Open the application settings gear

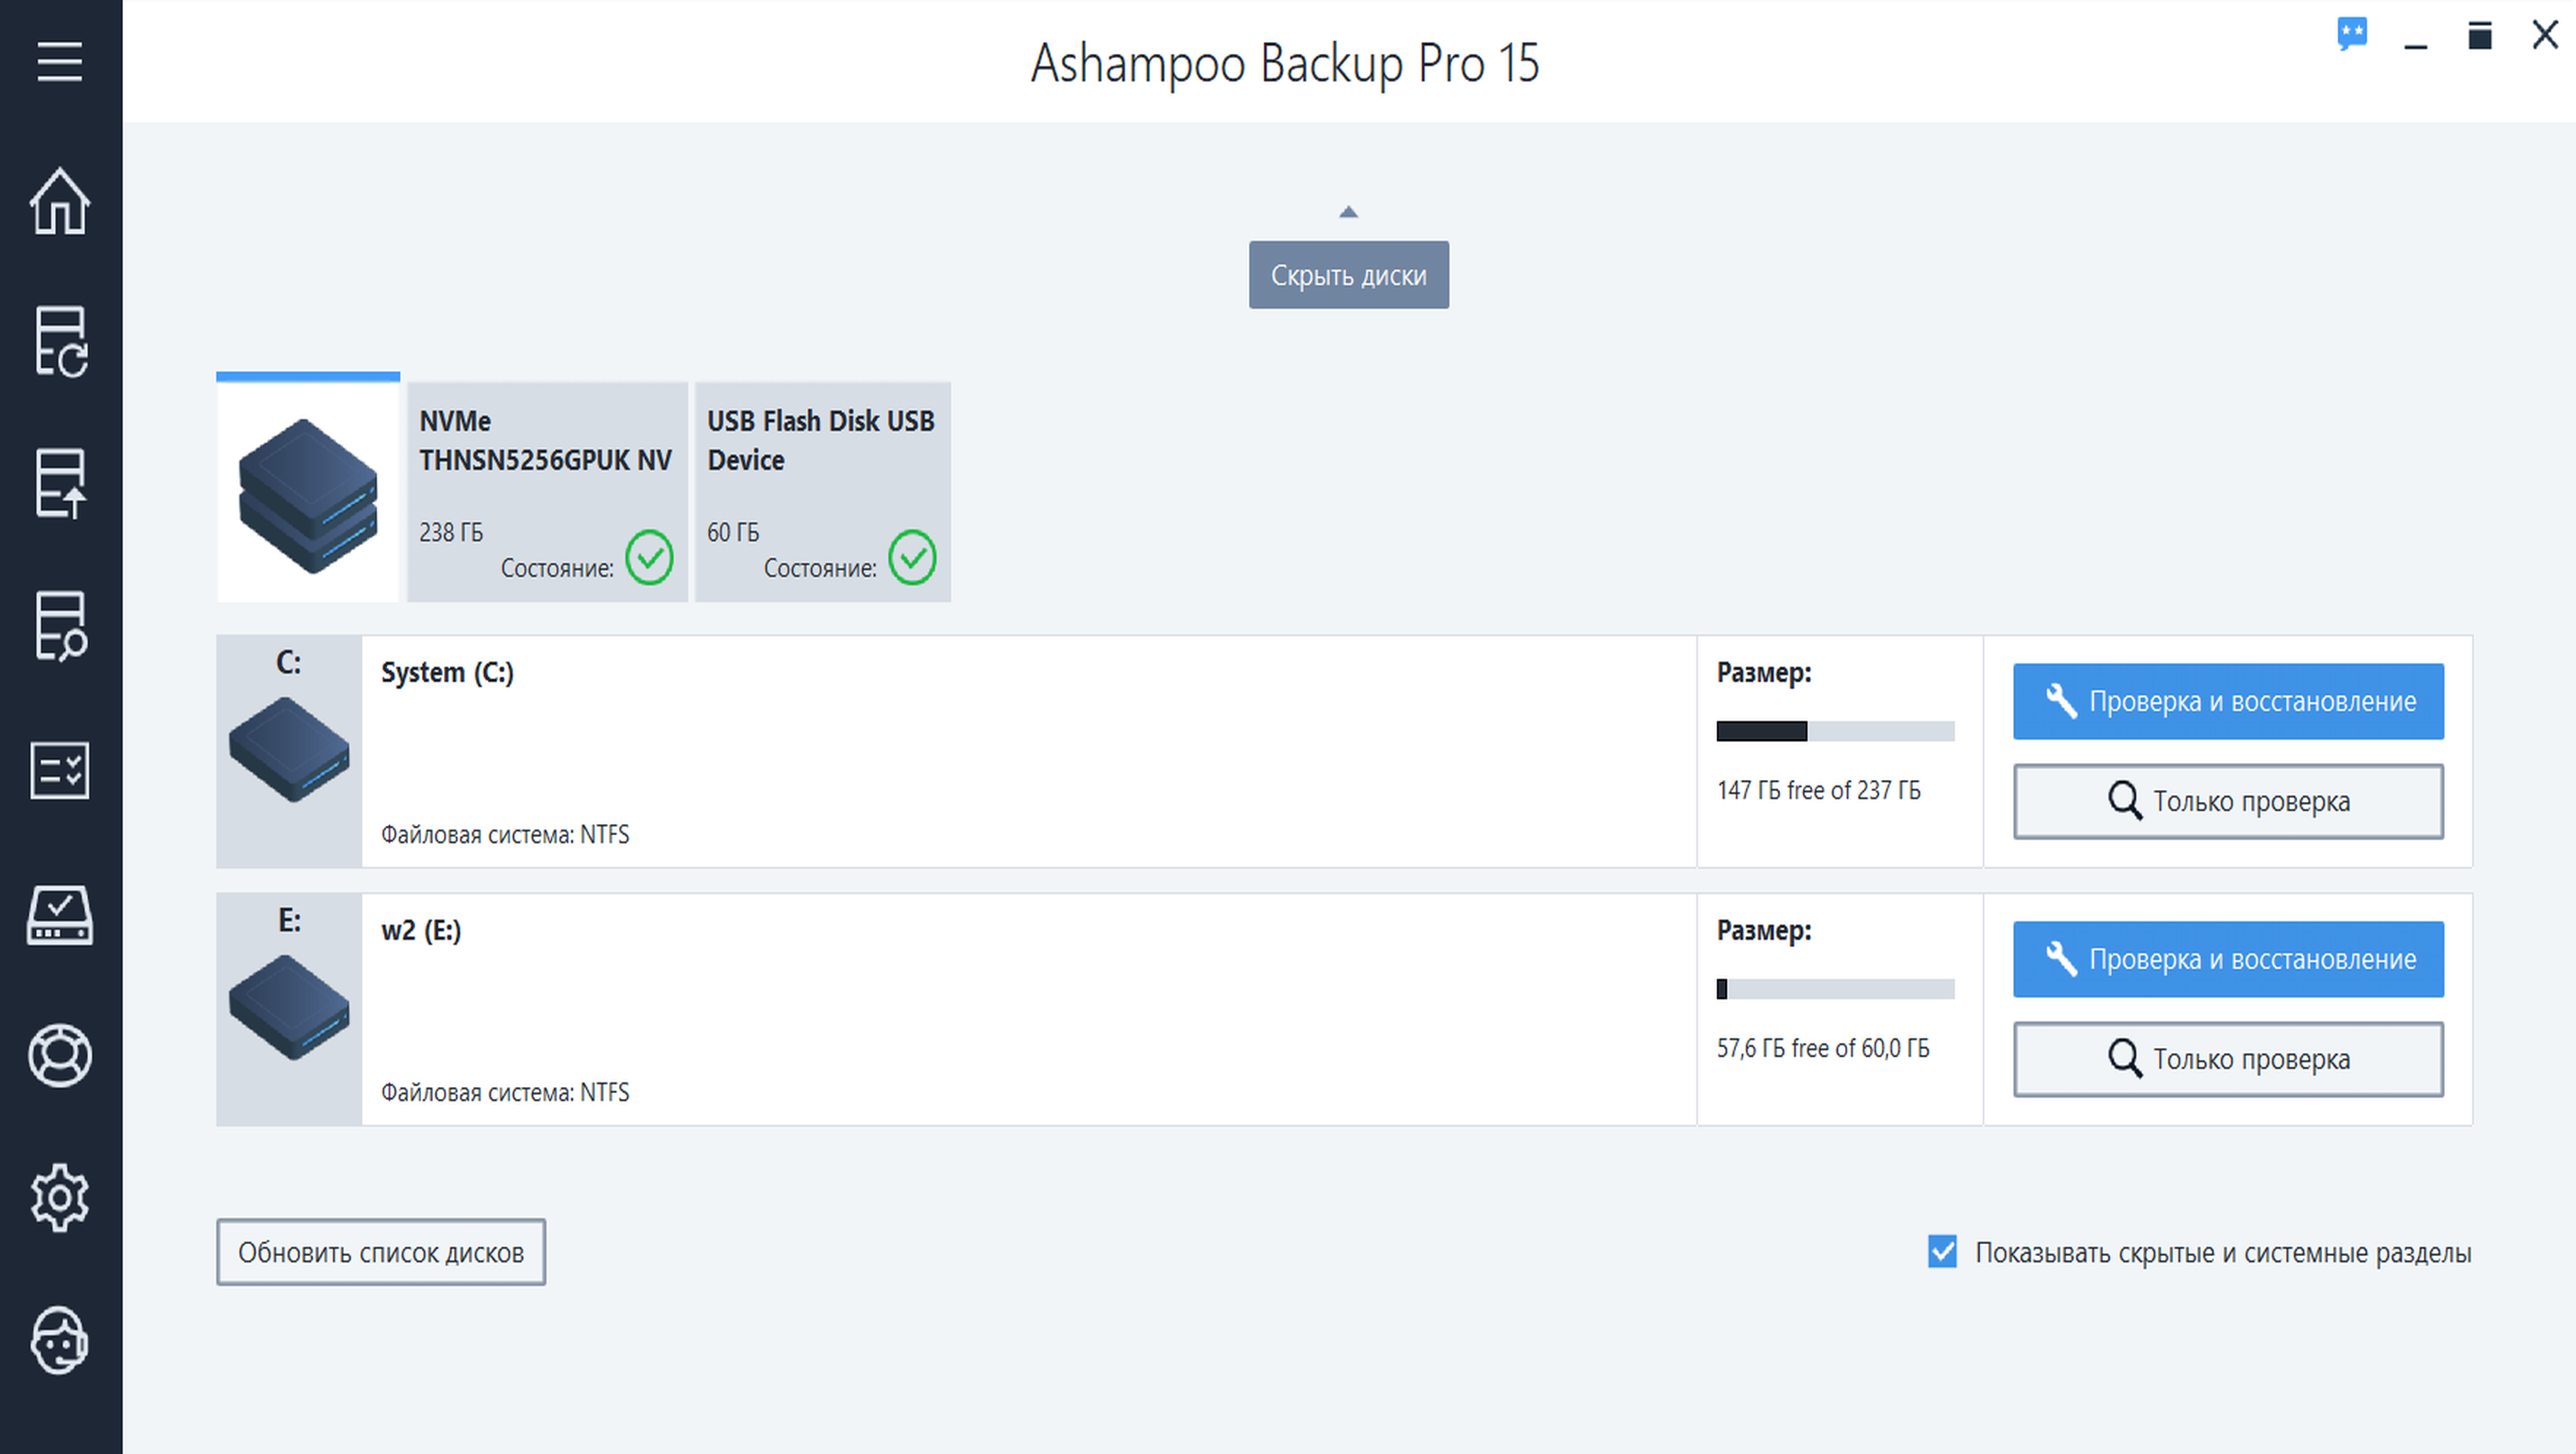click(x=59, y=1198)
